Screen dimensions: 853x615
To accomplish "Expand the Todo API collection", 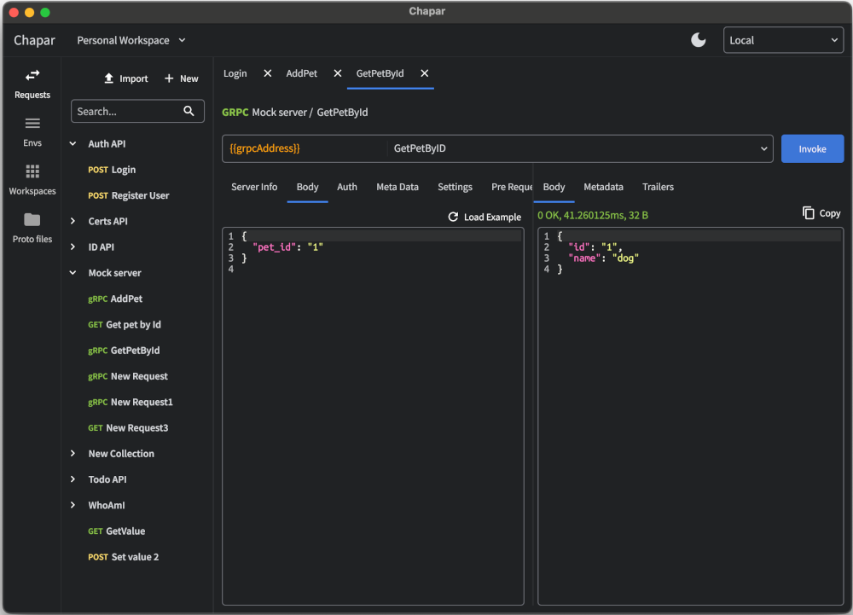I will (x=73, y=479).
